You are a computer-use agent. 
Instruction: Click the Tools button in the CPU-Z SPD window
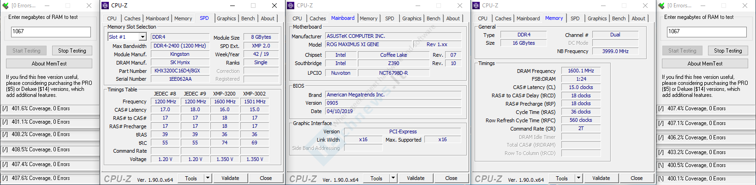(x=191, y=178)
